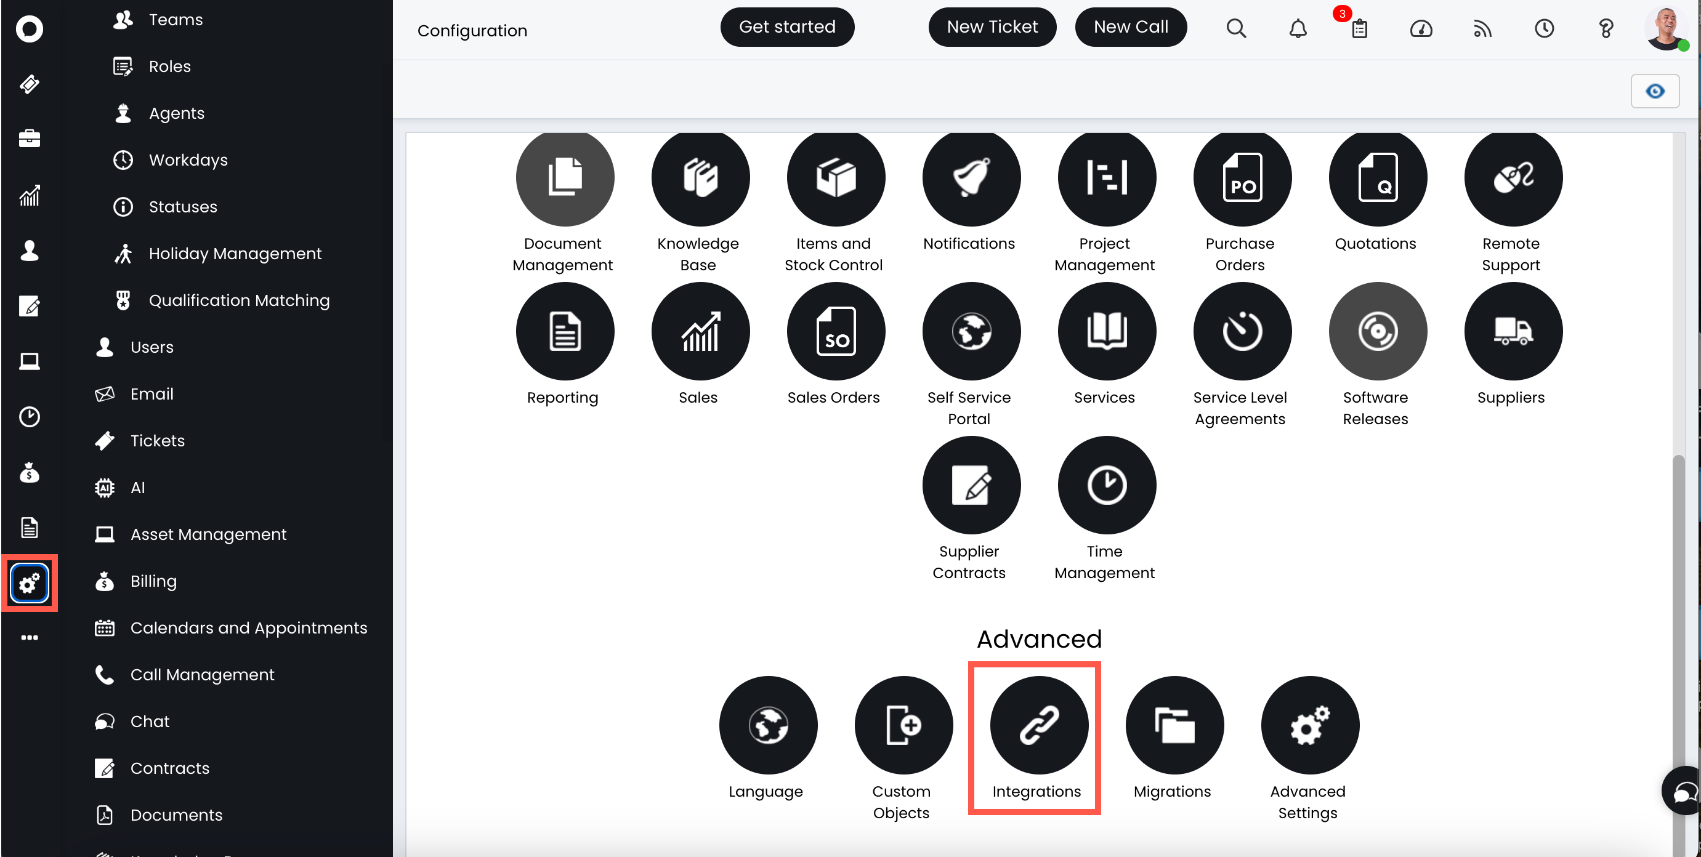Open the help question mark menu
The width and height of the screenshot is (1701, 857).
pos(1606,28)
